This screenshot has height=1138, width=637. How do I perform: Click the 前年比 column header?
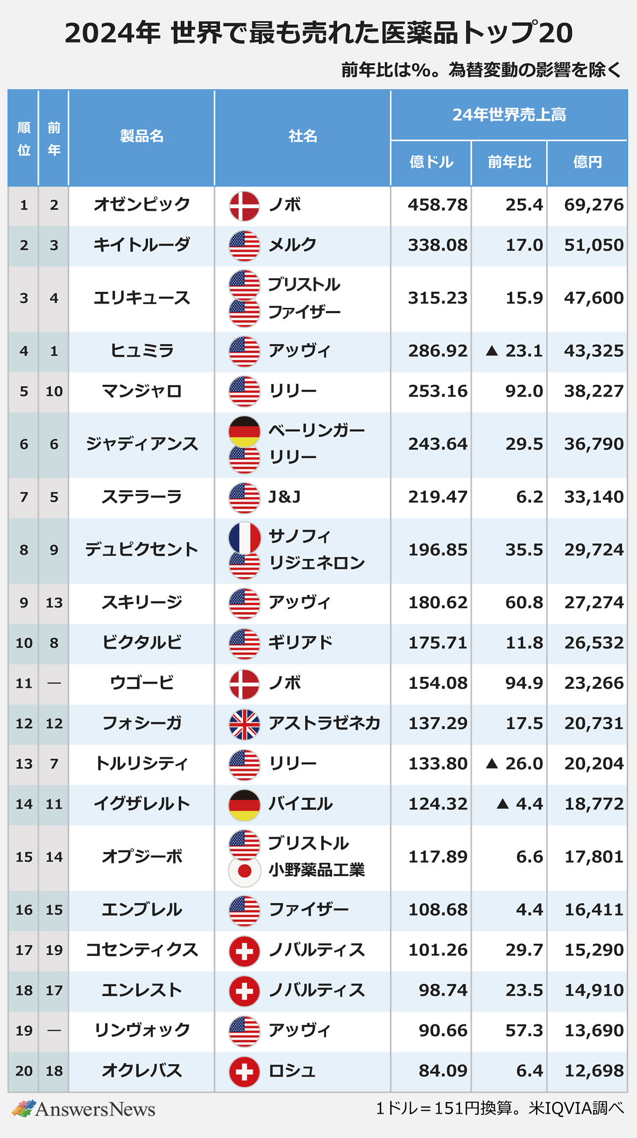click(509, 162)
